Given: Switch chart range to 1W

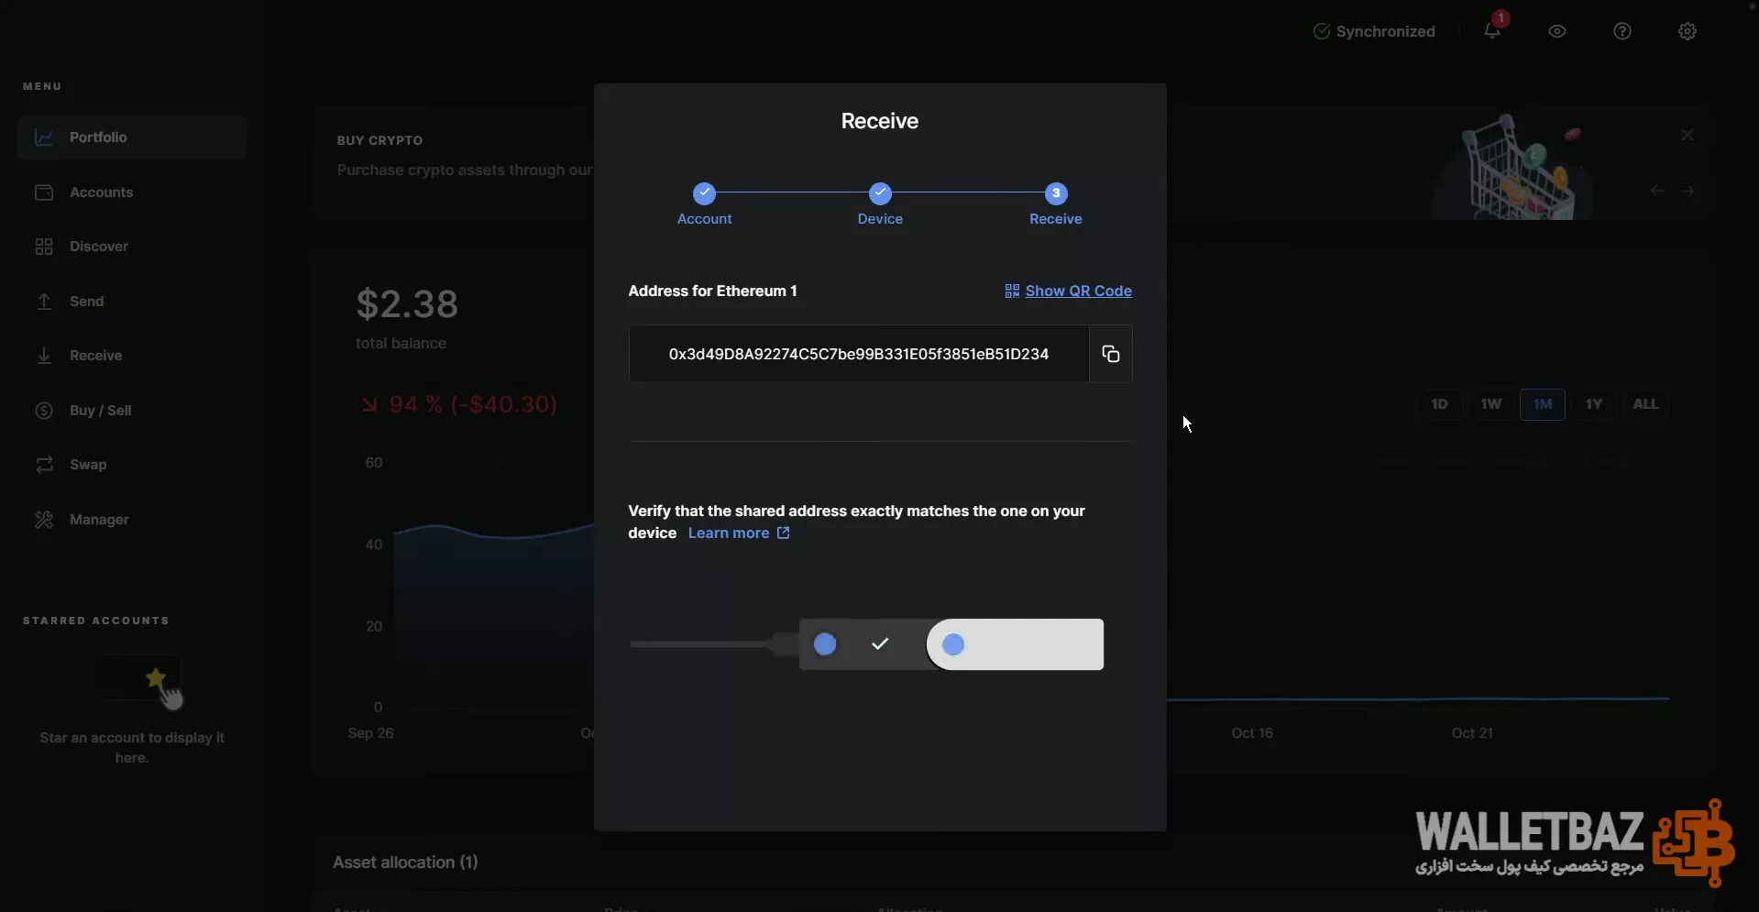Looking at the screenshot, I should click(x=1490, y=404).
